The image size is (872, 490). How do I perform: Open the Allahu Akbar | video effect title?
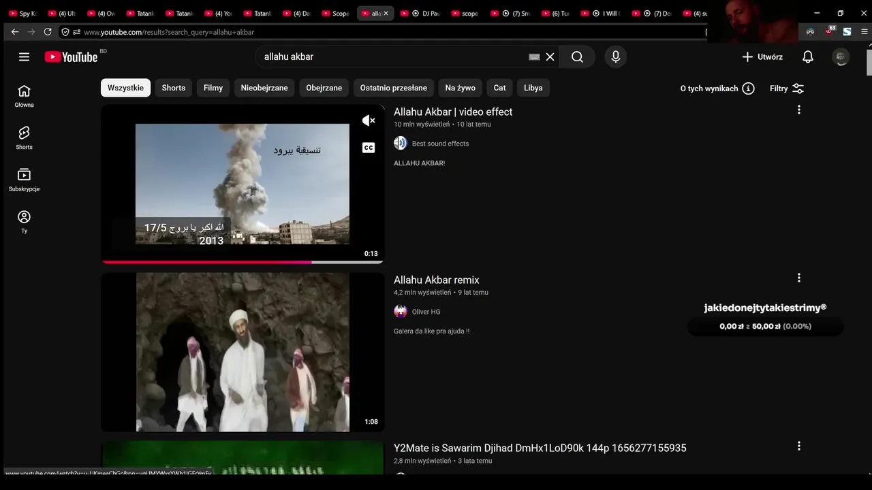click(x=453, y=112)
